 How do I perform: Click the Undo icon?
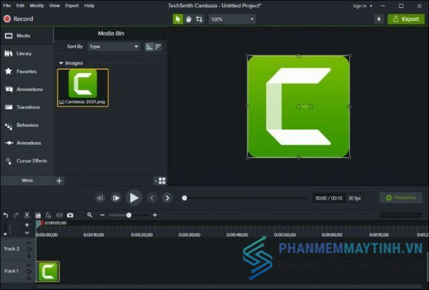point(6,216)
